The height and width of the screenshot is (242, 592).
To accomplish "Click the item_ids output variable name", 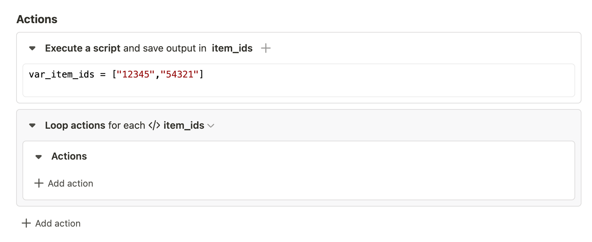I will click(x=232, y=48).
